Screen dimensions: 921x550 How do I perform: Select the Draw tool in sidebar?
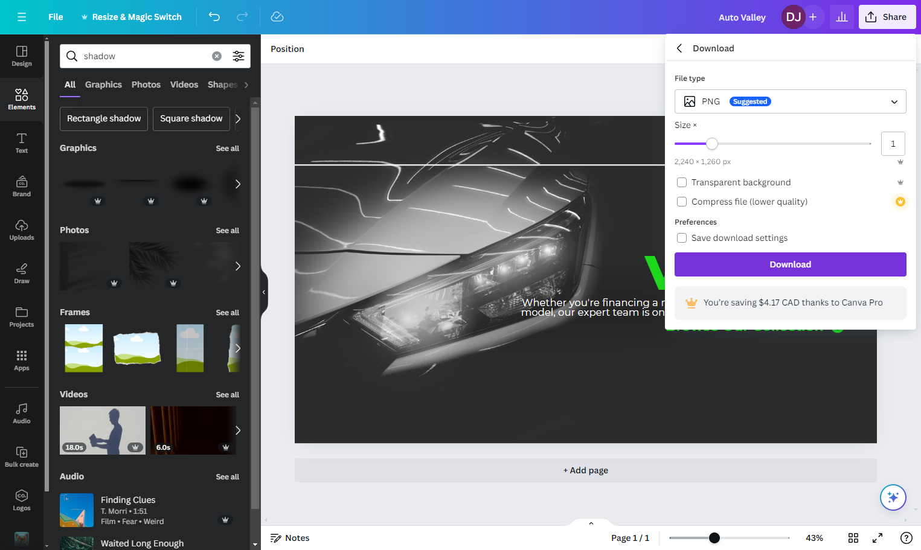tap(22, 273)
